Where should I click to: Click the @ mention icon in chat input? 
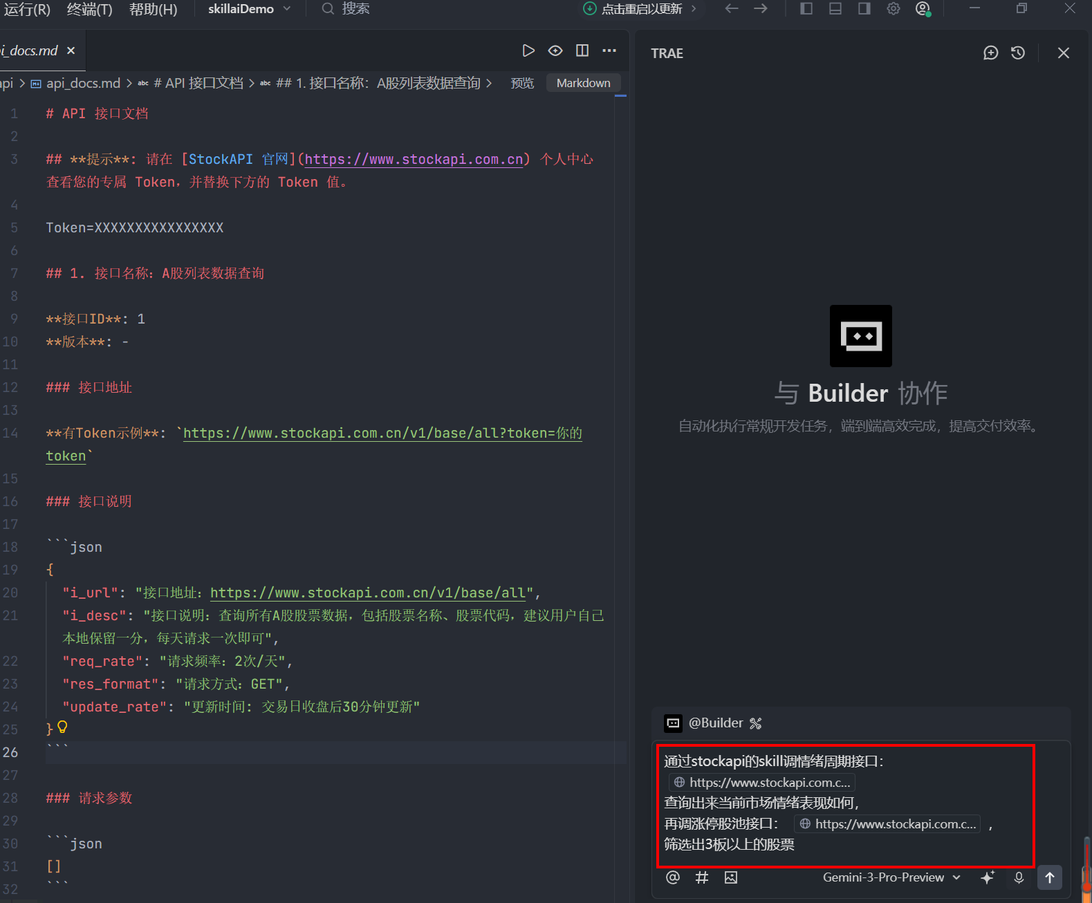coord(672,877)
